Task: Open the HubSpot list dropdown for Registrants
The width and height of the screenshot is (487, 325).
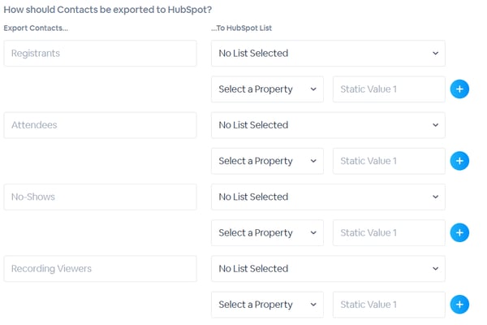Action: tap(328, 54)
